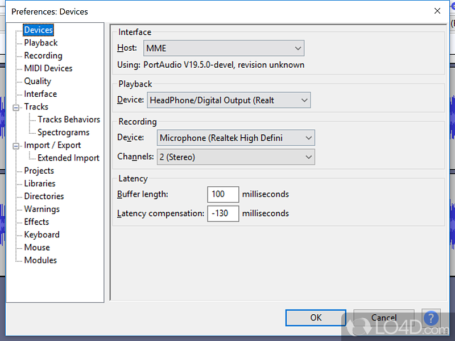The width and height of the screenshot is (455, 341).
Task: Go to Projects preferences
Action: 39,171
